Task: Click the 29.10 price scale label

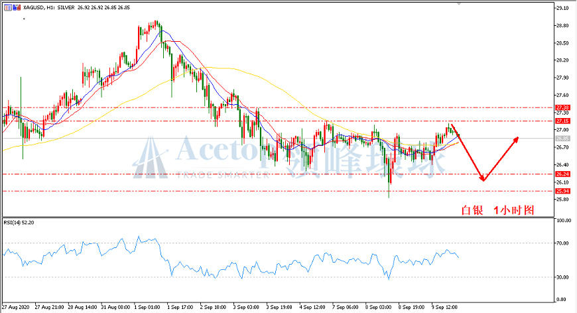Action: (562, 8)
